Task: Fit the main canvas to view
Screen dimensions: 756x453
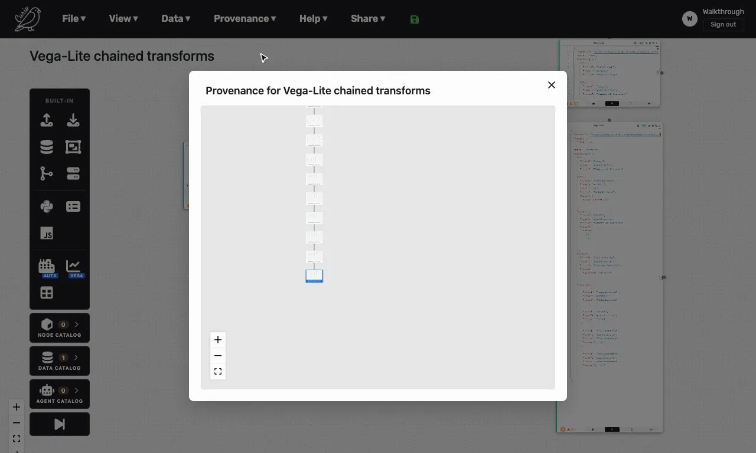Action: pyautogui.click(x=17, y=439)
